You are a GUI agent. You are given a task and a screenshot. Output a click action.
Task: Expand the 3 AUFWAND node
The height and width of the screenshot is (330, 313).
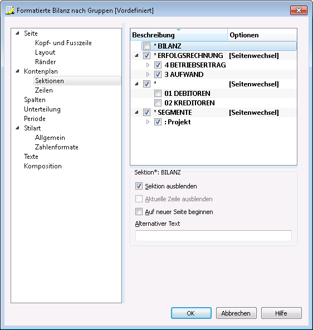point(148,75)
